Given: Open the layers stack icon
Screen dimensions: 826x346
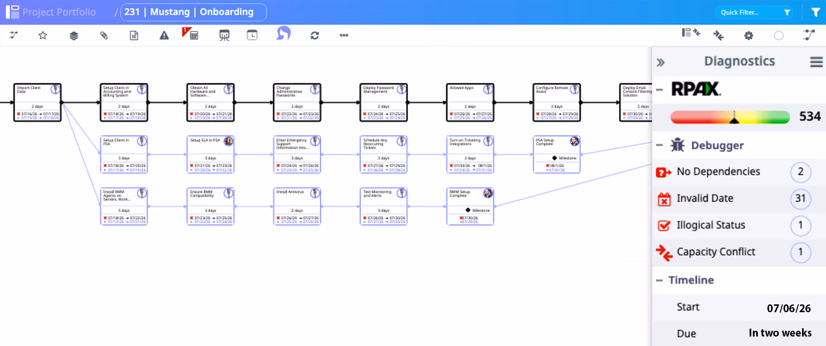Looking at the screenshot, I should (x=74, y=35).
